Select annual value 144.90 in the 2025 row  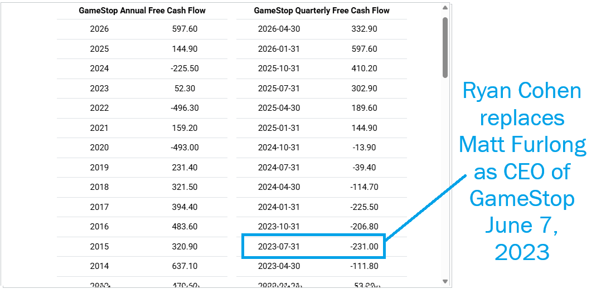185,49
